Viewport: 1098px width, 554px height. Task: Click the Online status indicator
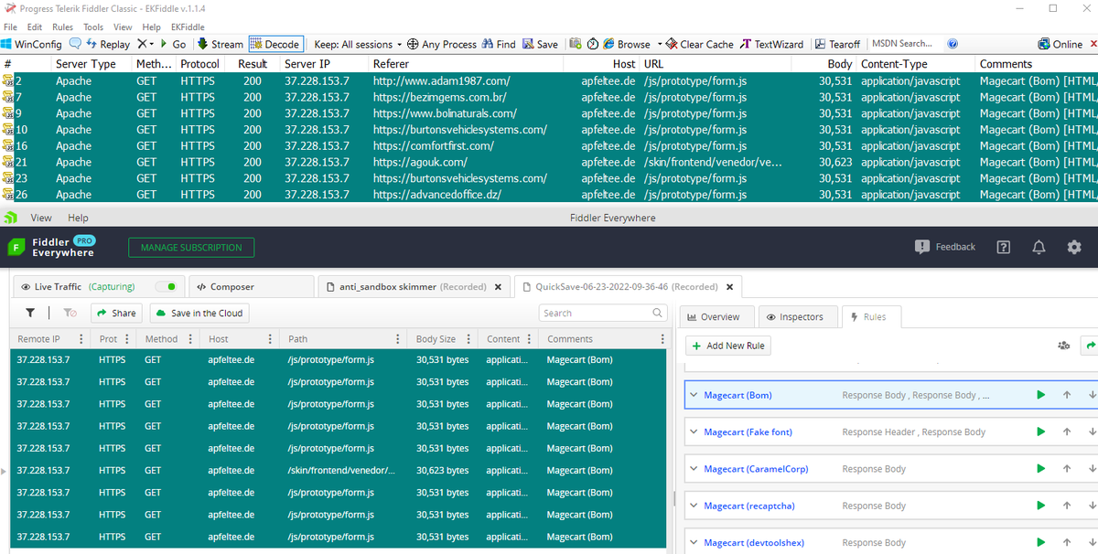click(1060, 44)
